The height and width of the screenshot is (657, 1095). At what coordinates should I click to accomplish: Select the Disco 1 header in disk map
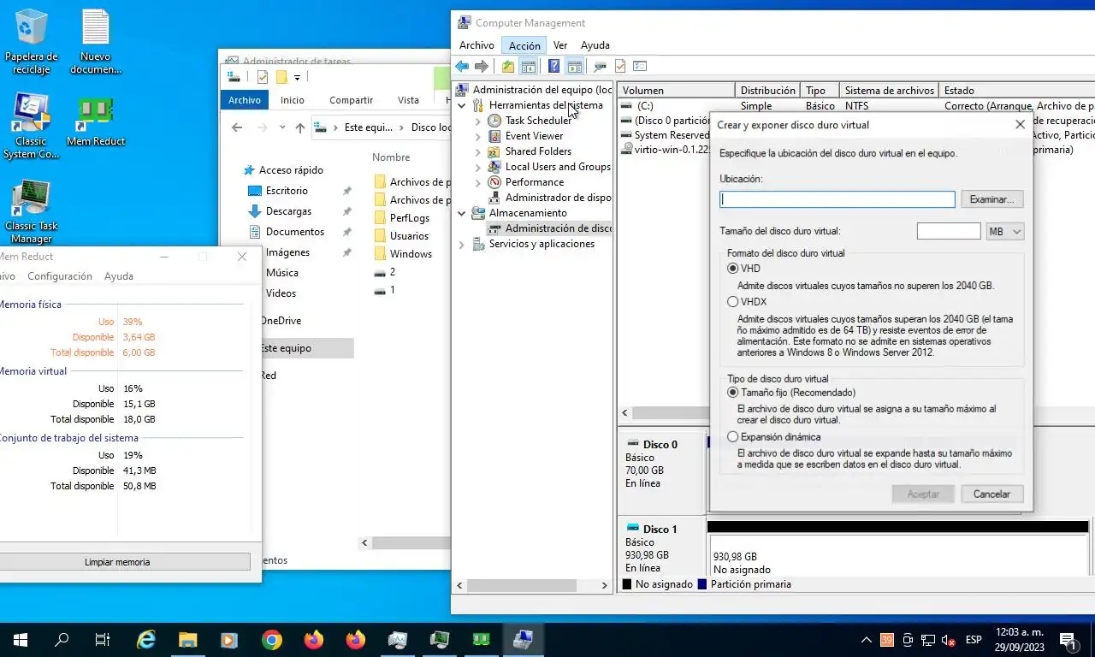[660, 548]
